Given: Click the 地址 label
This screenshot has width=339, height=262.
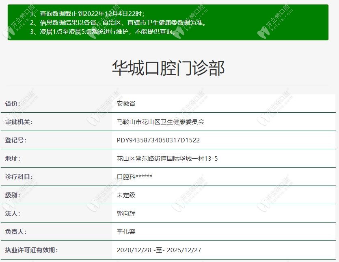Looking at the screenshot, I should (13, 158).
